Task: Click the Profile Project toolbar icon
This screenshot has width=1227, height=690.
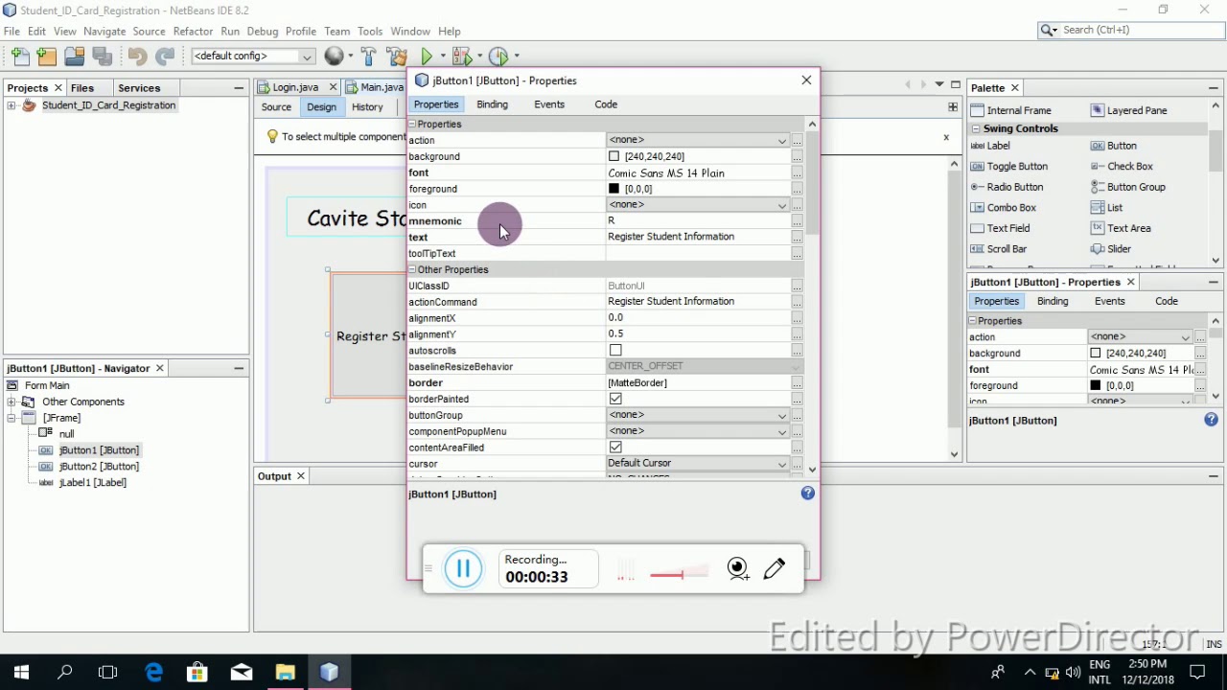Action: click(x=498, y=57)
